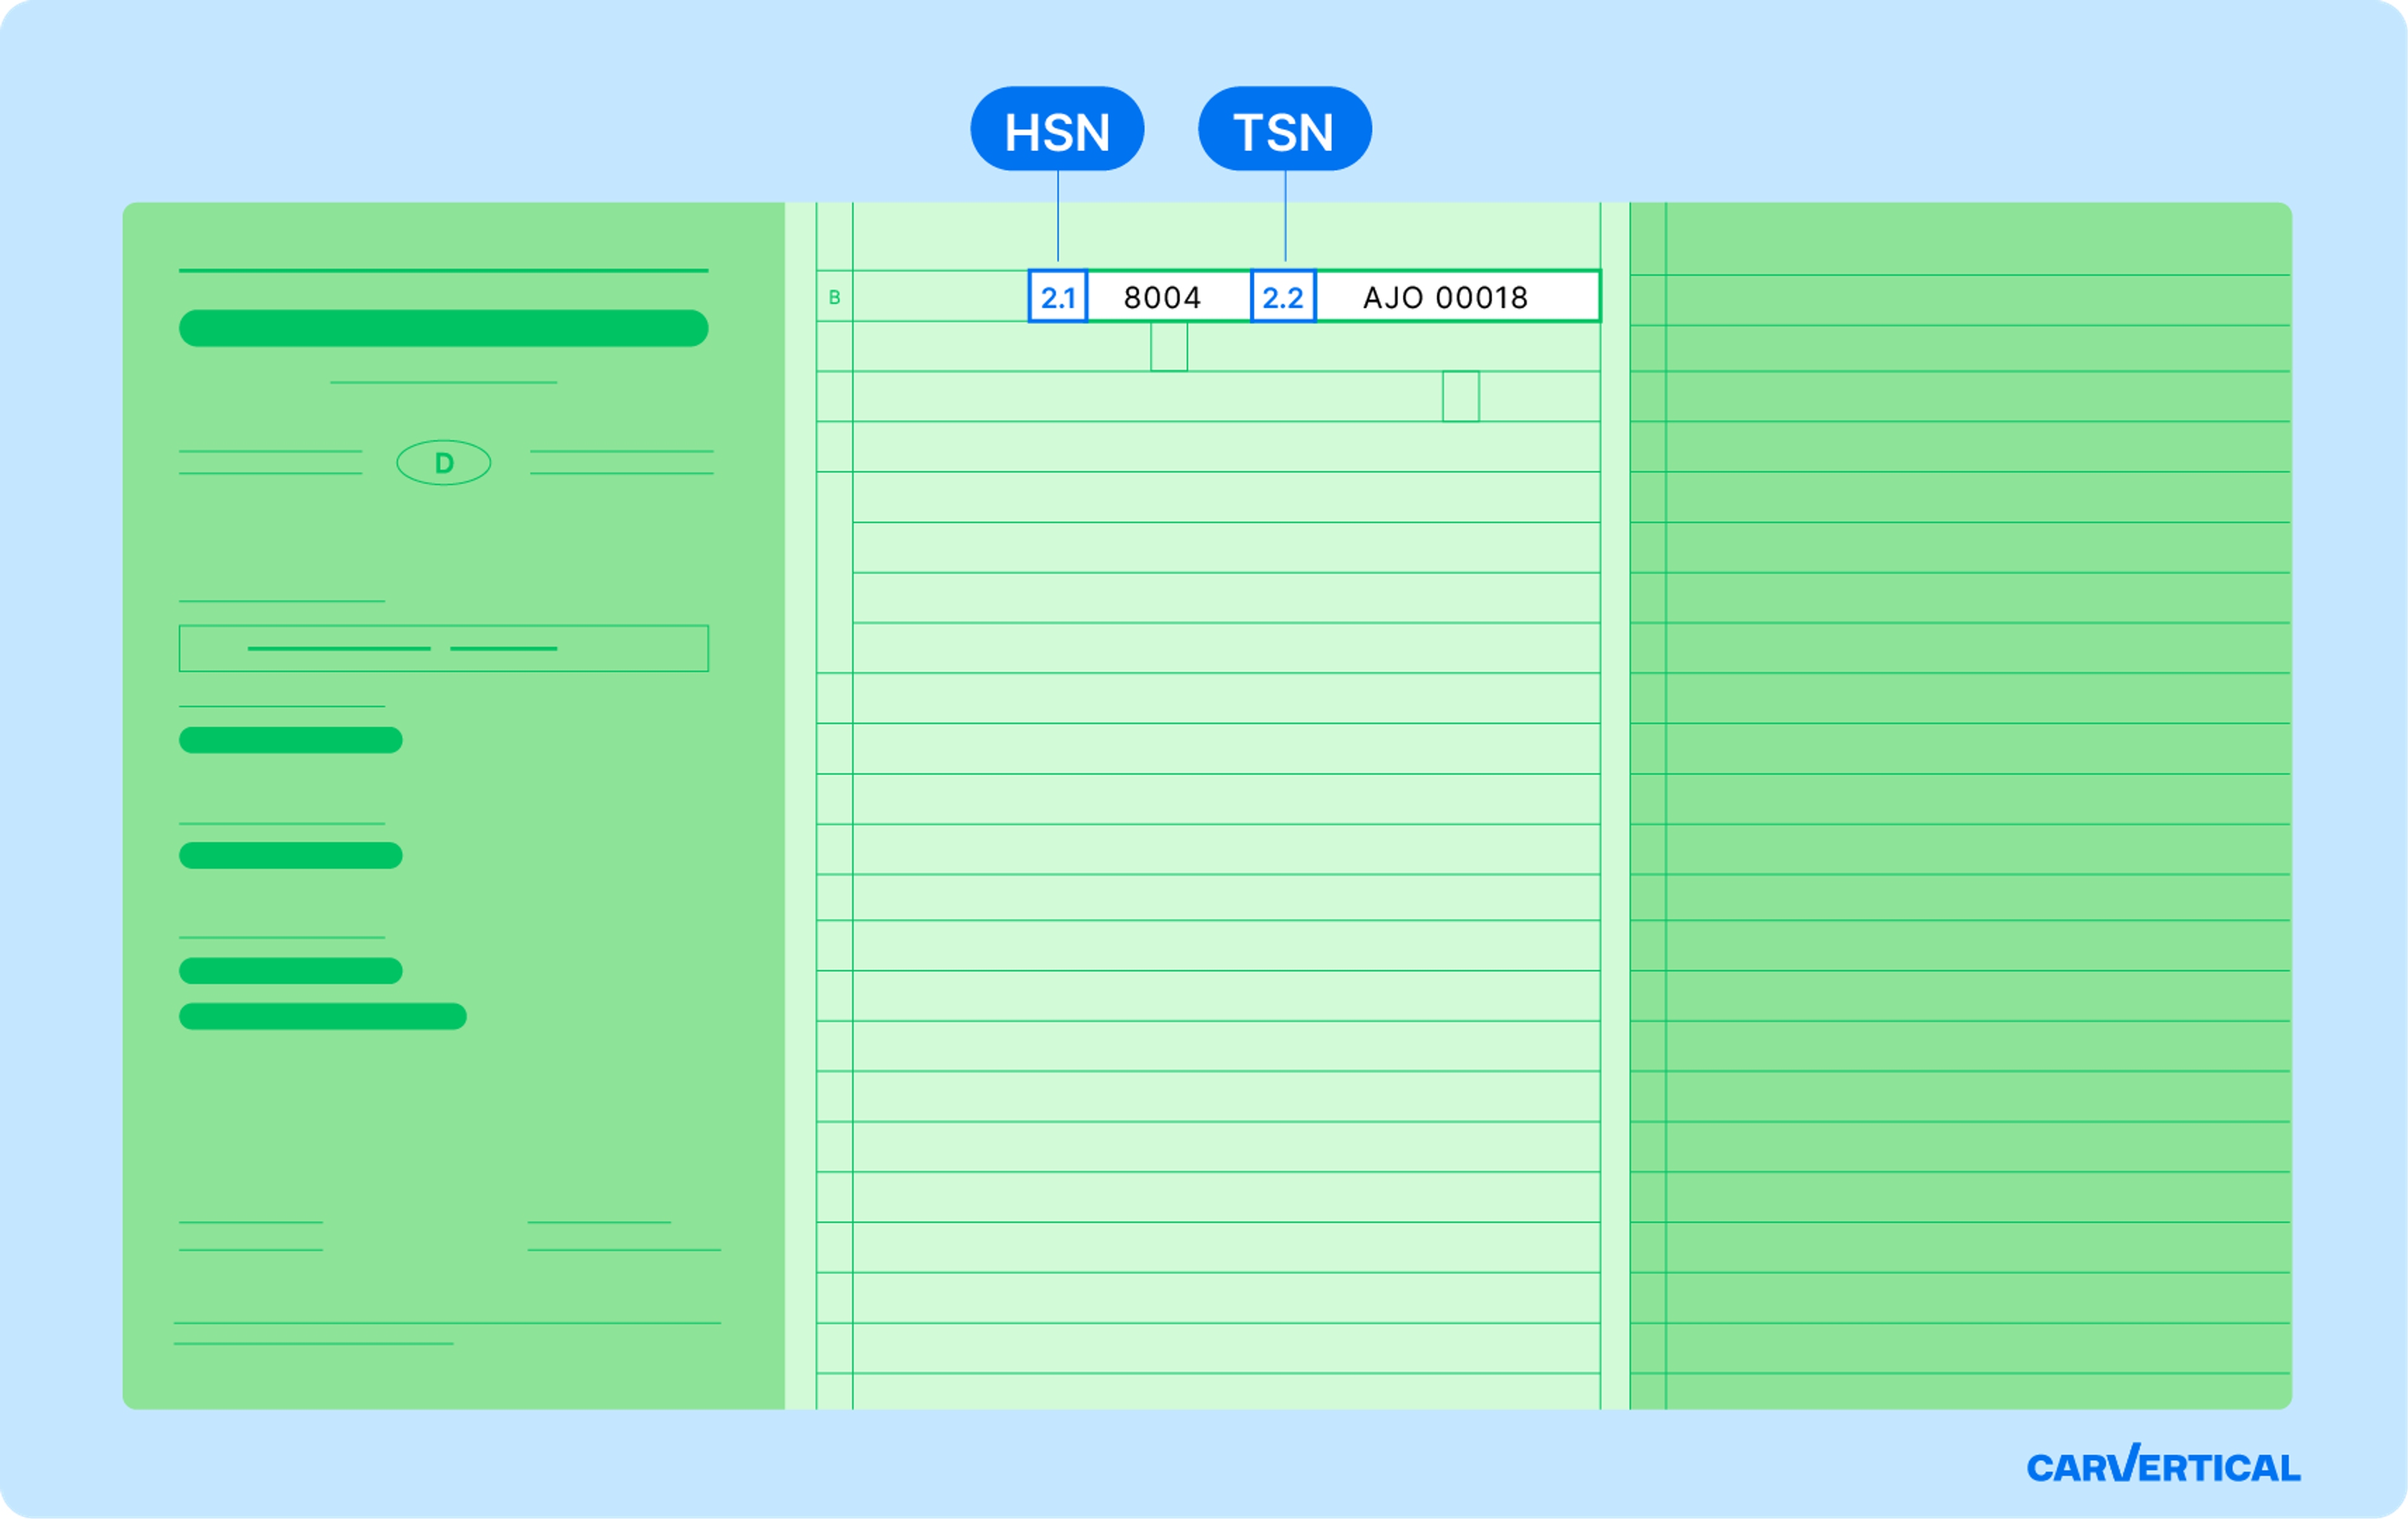Click the longest green bar at bottom left
Image resolution: width=2408 pixels, height=1519 pixels.
click(322, 1016)
